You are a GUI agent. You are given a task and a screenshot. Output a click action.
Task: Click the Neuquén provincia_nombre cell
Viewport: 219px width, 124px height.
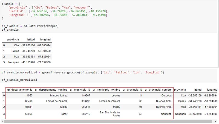coord(166,114)
